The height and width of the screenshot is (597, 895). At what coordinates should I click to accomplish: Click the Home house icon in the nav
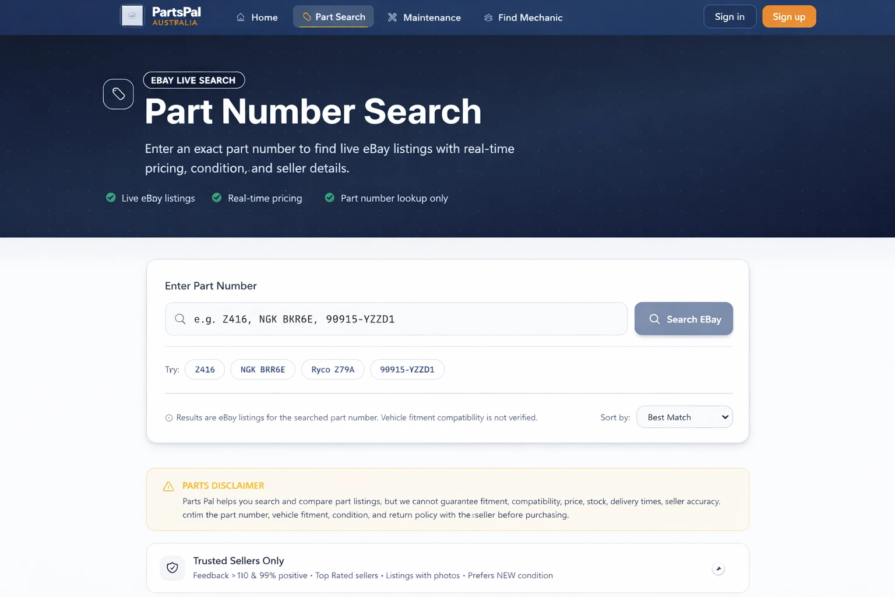click(241, 17)
